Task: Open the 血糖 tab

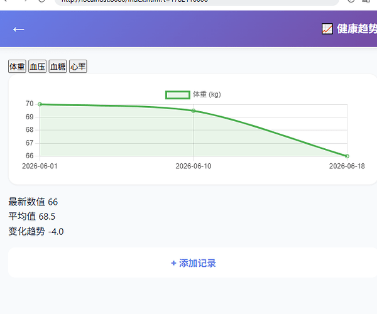Action: point(58,67)
